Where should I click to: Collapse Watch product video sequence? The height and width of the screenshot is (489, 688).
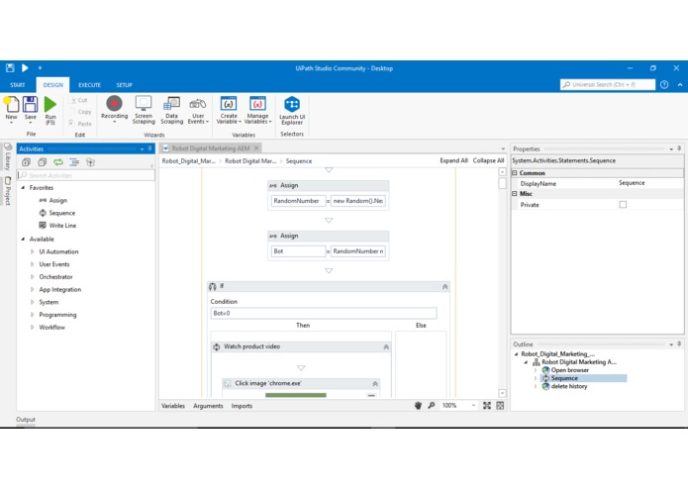tap(386, 346)
